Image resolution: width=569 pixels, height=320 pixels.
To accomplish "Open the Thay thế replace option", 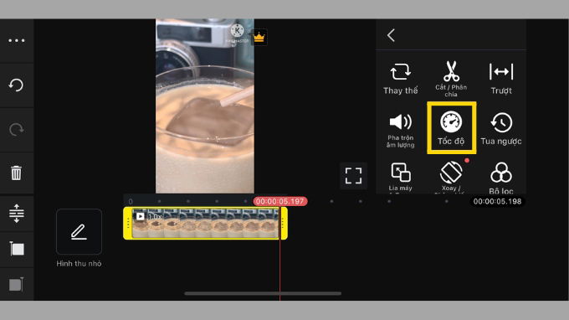I will click(401, 79).
